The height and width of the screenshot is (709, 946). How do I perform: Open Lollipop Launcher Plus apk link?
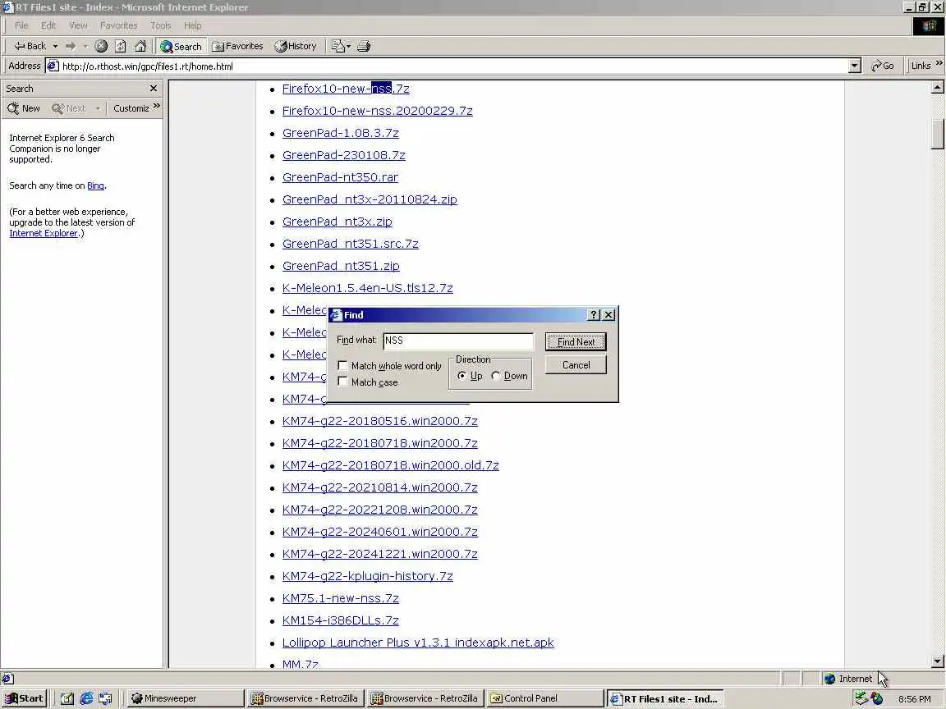tap(418, 643)
